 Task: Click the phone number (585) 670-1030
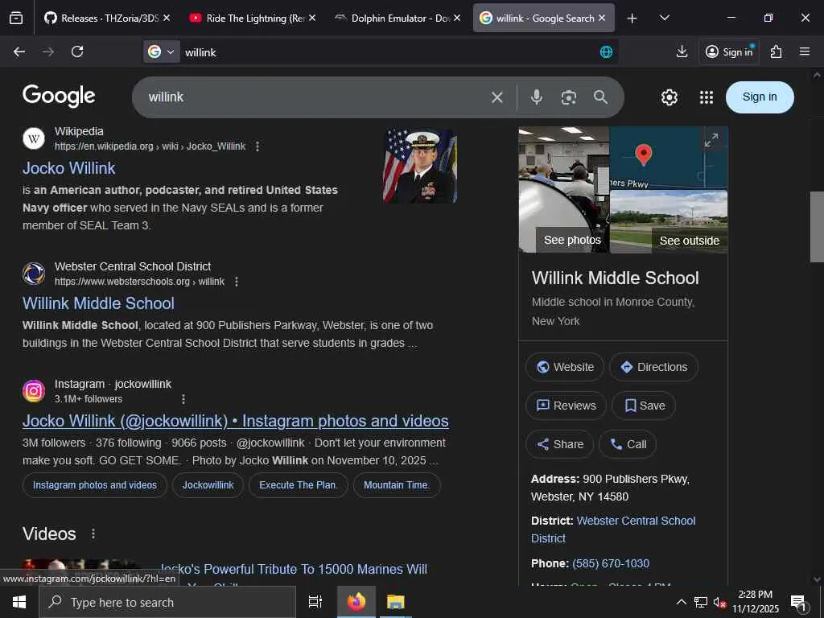[x=611, y=563]
